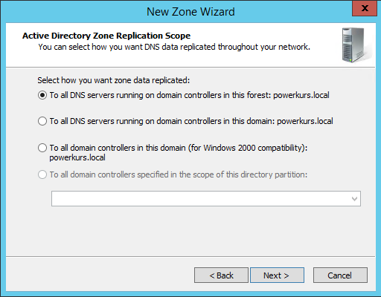Cancel the New Zone Wizard
The image size is (381, 297).
(340, 275)
